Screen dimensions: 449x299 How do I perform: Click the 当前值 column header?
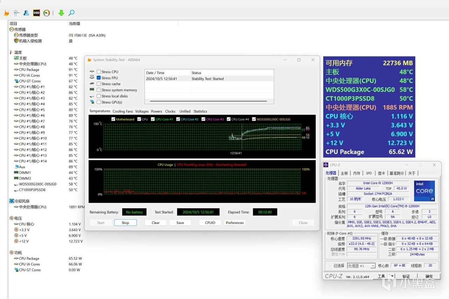pos(74,23)
